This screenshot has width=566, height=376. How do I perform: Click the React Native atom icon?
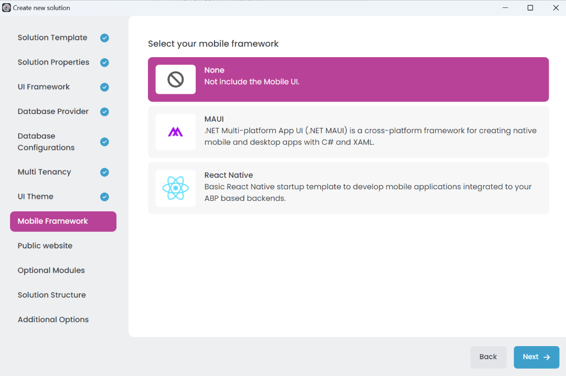(175, 188)
